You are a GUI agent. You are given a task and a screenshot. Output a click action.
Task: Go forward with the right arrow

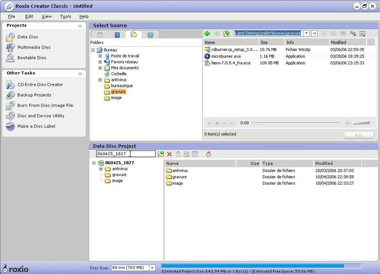pyautogui.click(x=217, y=33)
